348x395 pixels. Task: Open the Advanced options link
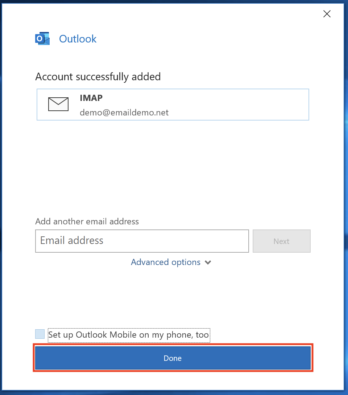coord(171,262)
